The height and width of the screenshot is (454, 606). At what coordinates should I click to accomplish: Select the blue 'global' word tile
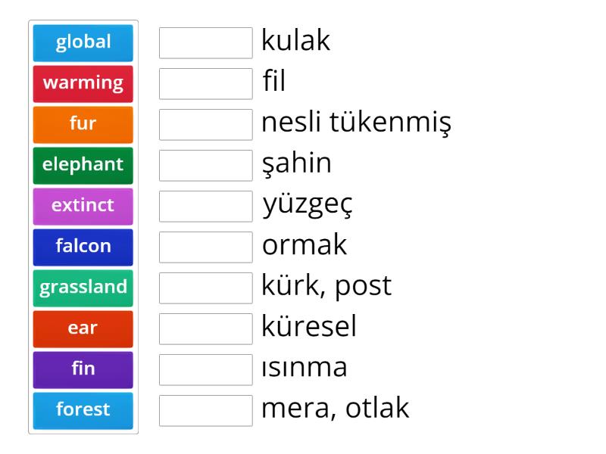[83, 42]
